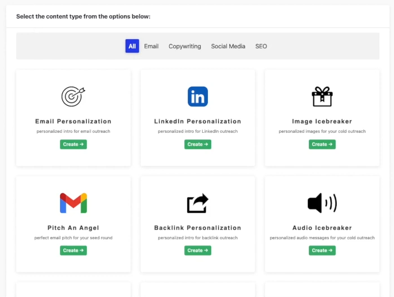Click Create for Backlink Personalization
Viewport: 394px width, 297px height.
click(x=197, y=250)
